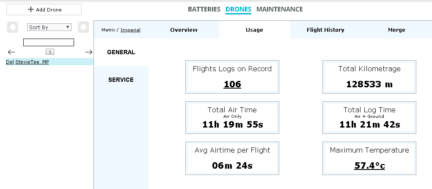
Task: Click the plus icon on Add Drone
Action: [x=31, y=9]
